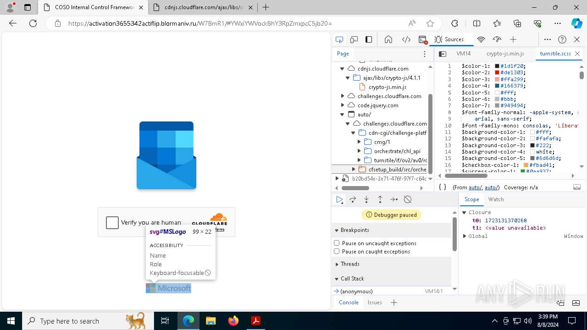Switch to the crypto-js.min.js editor tab
587x330 pixels.
tap(505, 54)
